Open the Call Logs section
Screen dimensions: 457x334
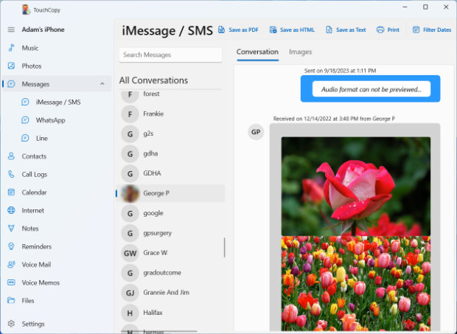pos(57,174)
